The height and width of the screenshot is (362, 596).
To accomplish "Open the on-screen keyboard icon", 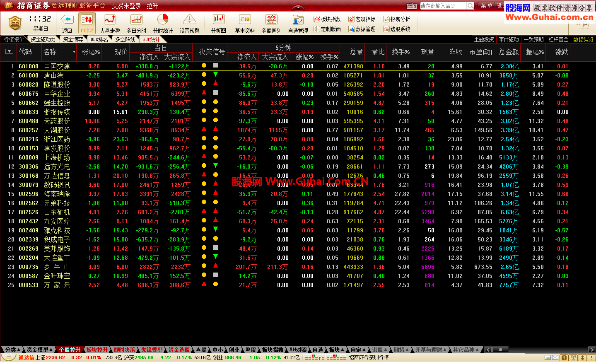I will tap(412, 6).
